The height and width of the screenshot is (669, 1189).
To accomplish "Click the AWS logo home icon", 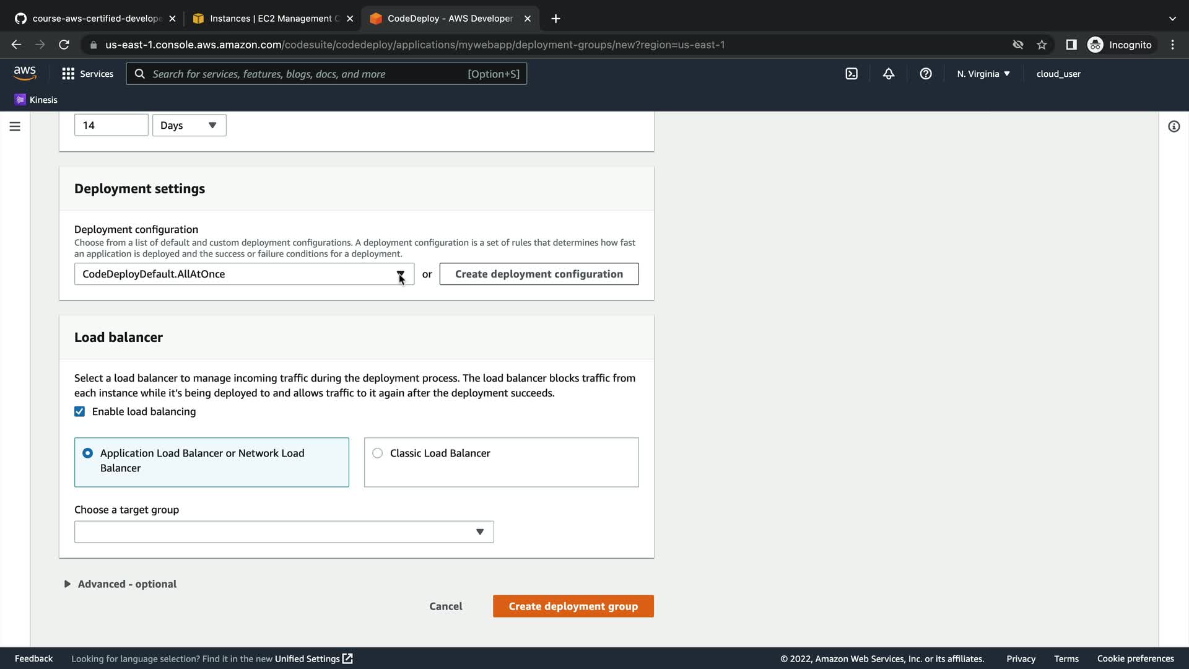I will [x=25, y=73].
